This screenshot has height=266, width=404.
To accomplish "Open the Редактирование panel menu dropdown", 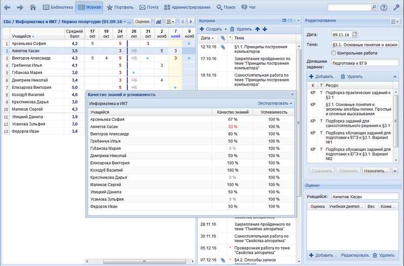I will click(x=395, y=22).
